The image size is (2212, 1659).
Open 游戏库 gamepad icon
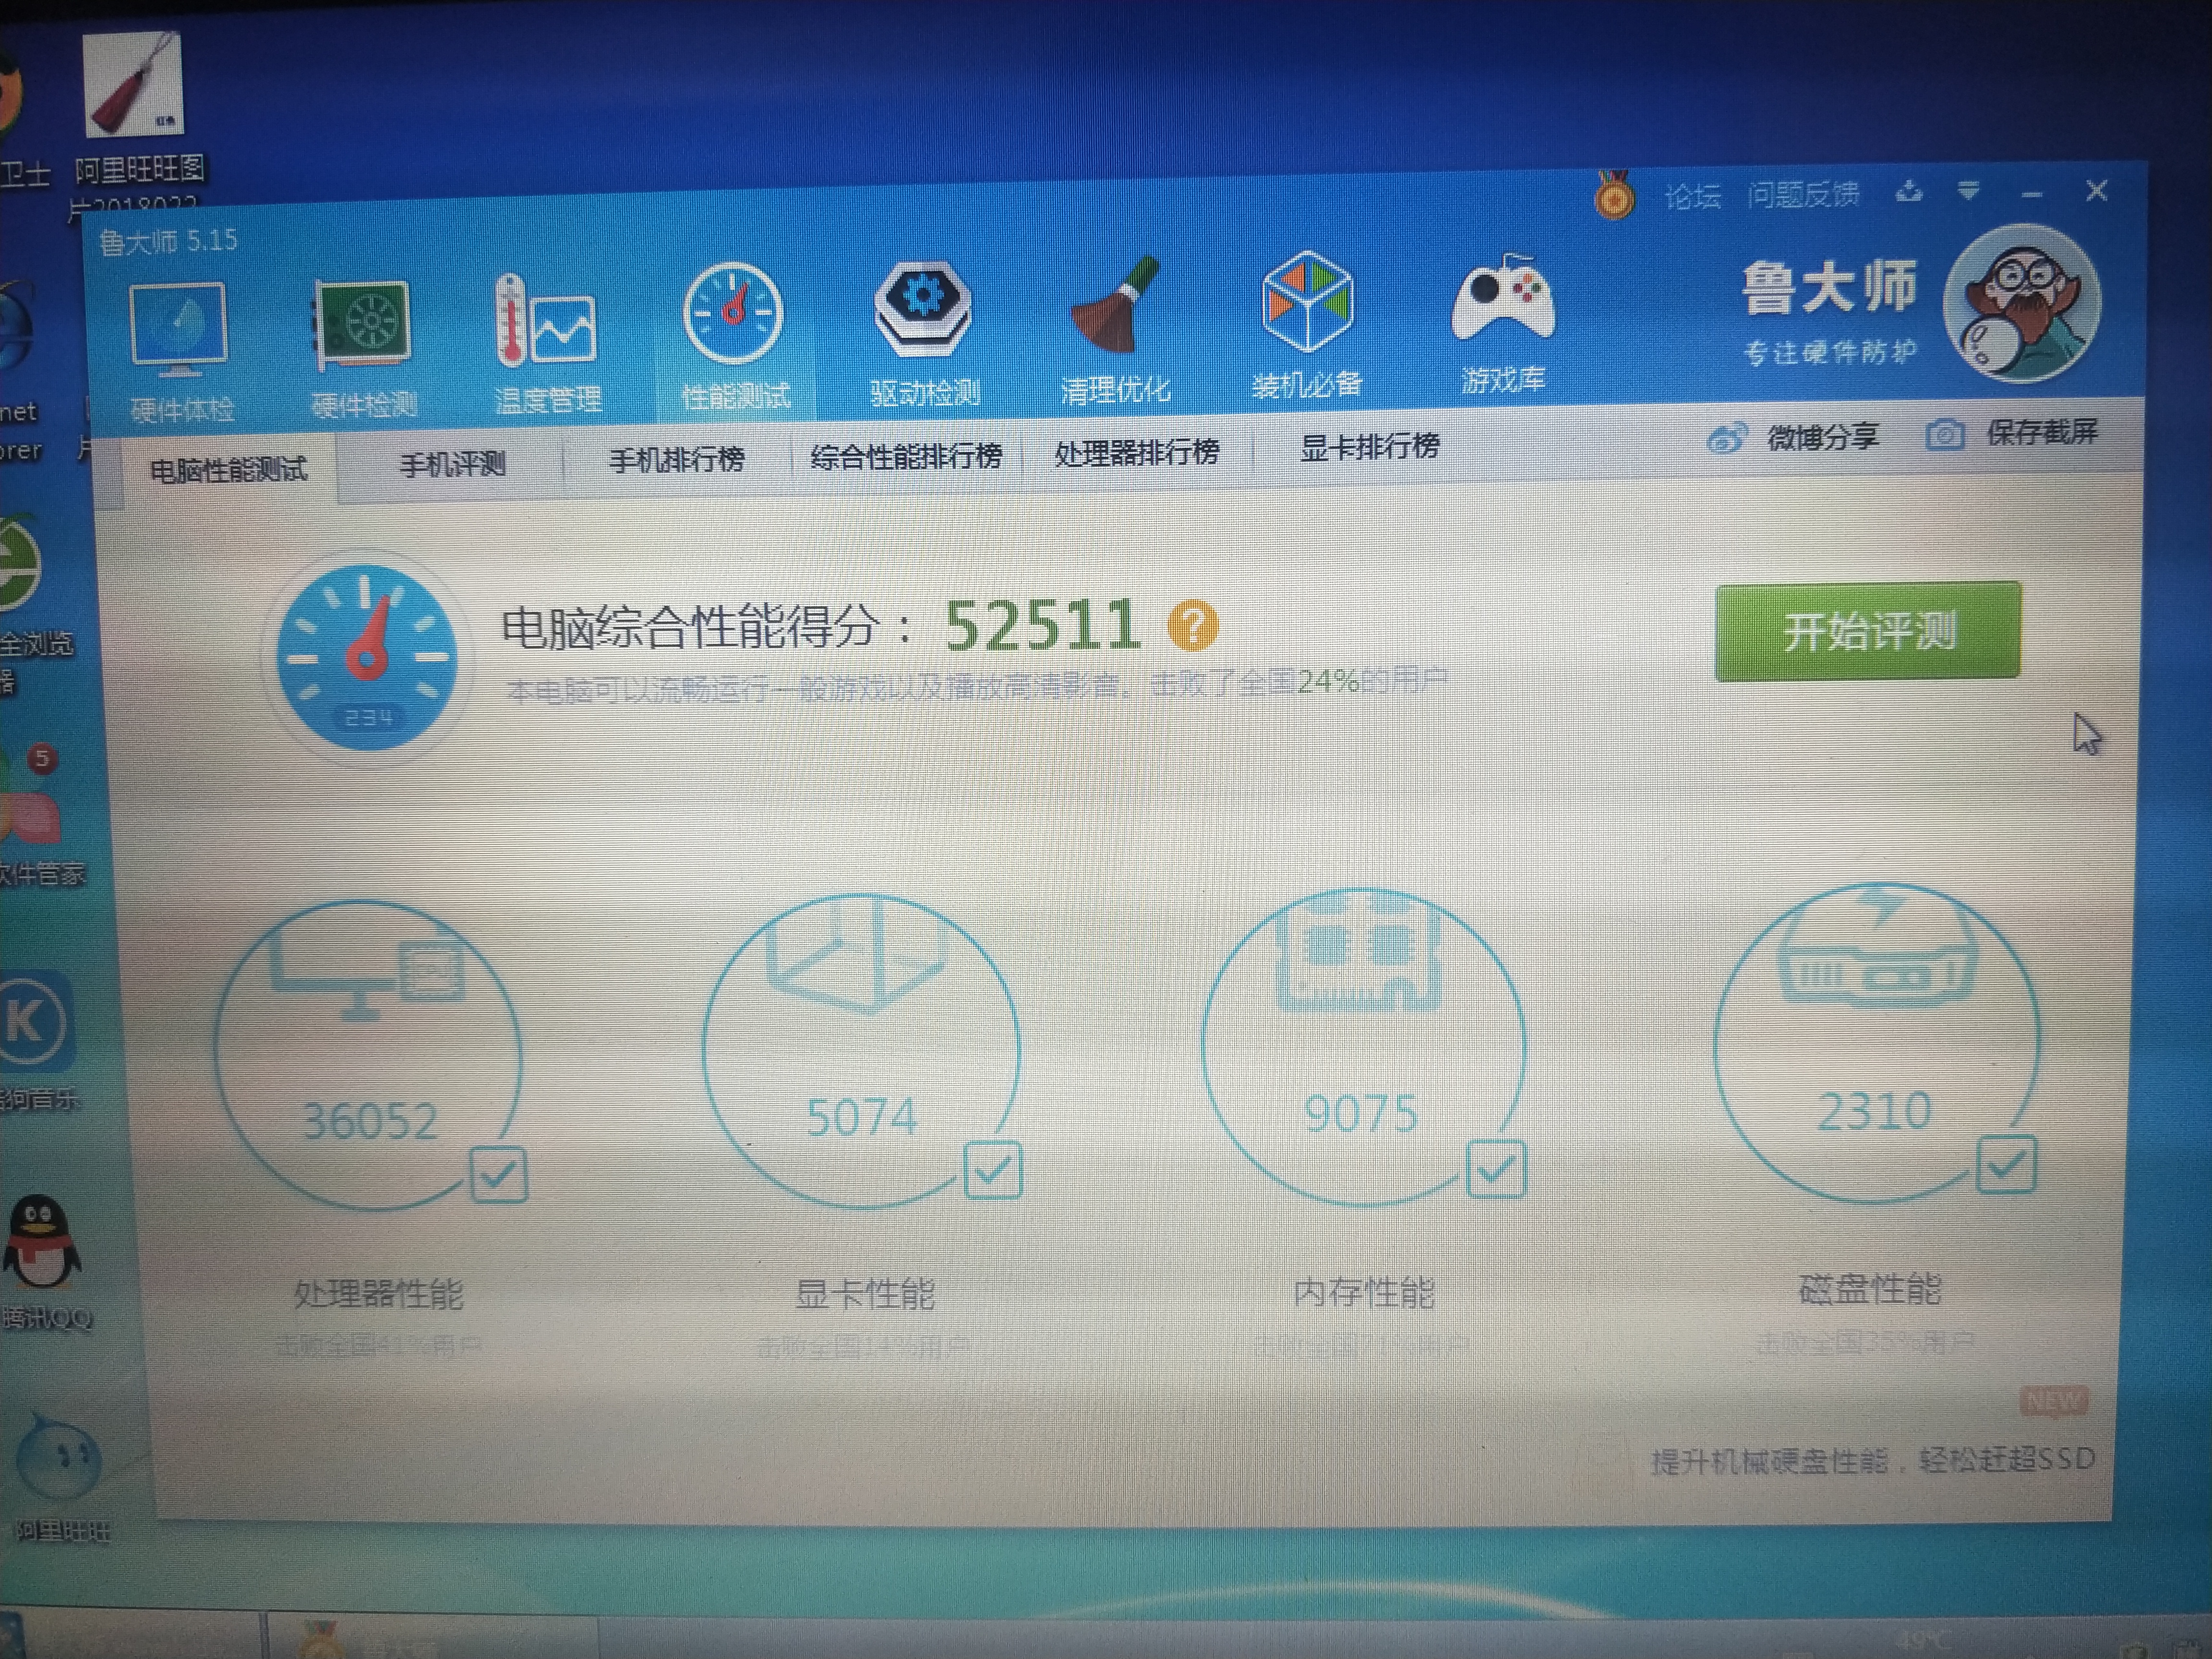(1503, 323)
